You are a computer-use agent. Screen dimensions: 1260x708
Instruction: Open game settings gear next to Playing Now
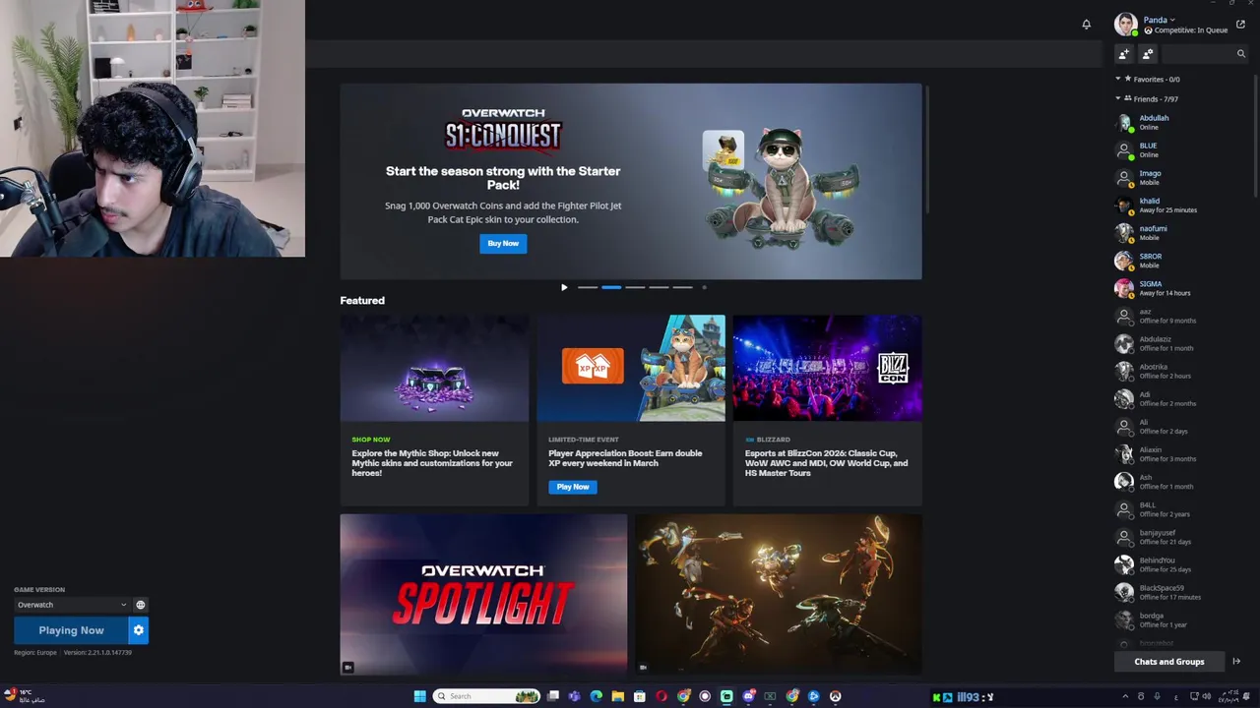pos(139,630)
